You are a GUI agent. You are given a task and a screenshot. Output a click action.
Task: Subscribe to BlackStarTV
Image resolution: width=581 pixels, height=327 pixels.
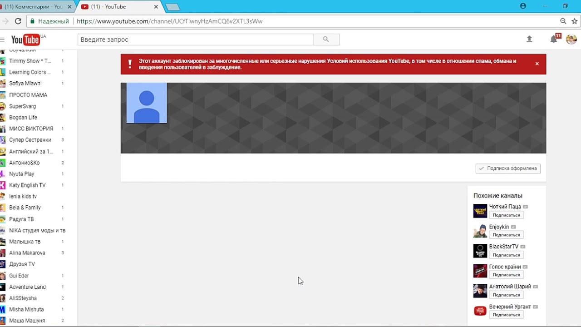[x=507, y=255]
